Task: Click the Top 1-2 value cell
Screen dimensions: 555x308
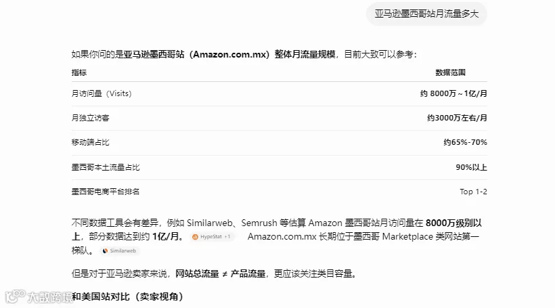Action: pos(473,192)
